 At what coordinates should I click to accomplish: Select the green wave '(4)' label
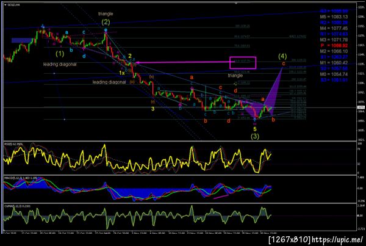point(282,56)
